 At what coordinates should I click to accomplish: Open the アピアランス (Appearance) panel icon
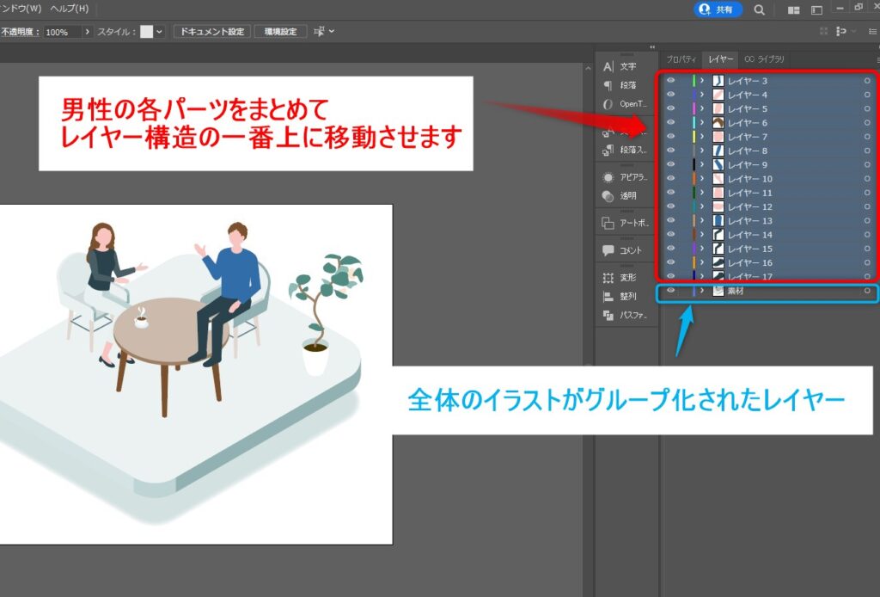608,177
